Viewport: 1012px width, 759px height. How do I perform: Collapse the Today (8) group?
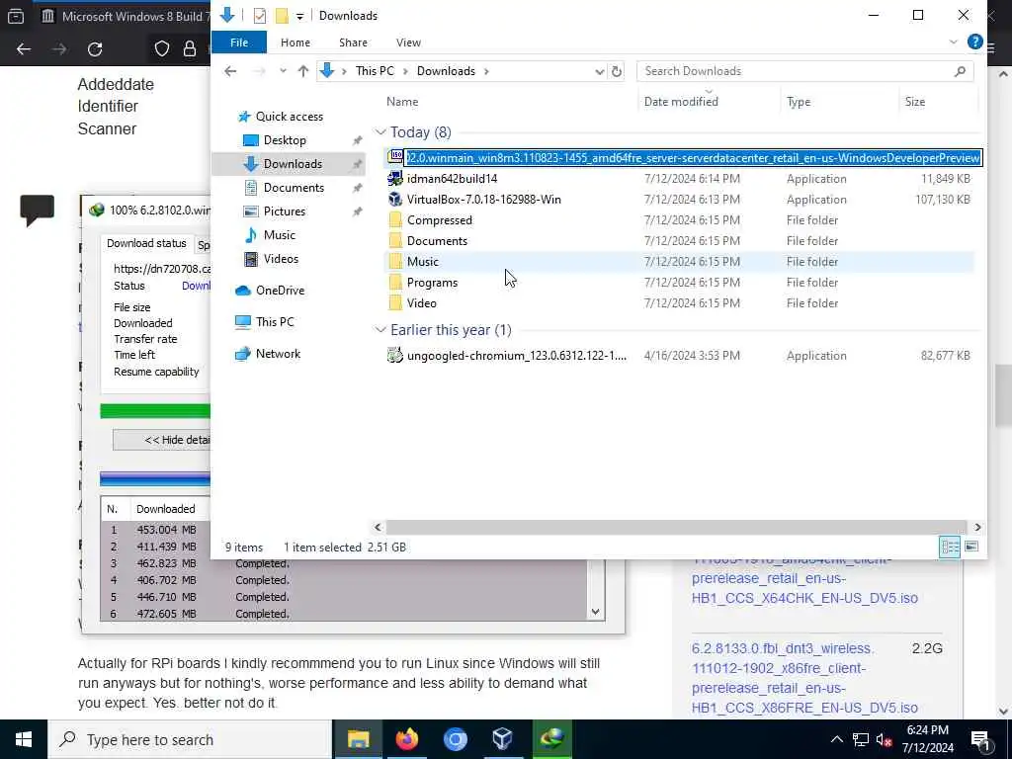[380, 132]
